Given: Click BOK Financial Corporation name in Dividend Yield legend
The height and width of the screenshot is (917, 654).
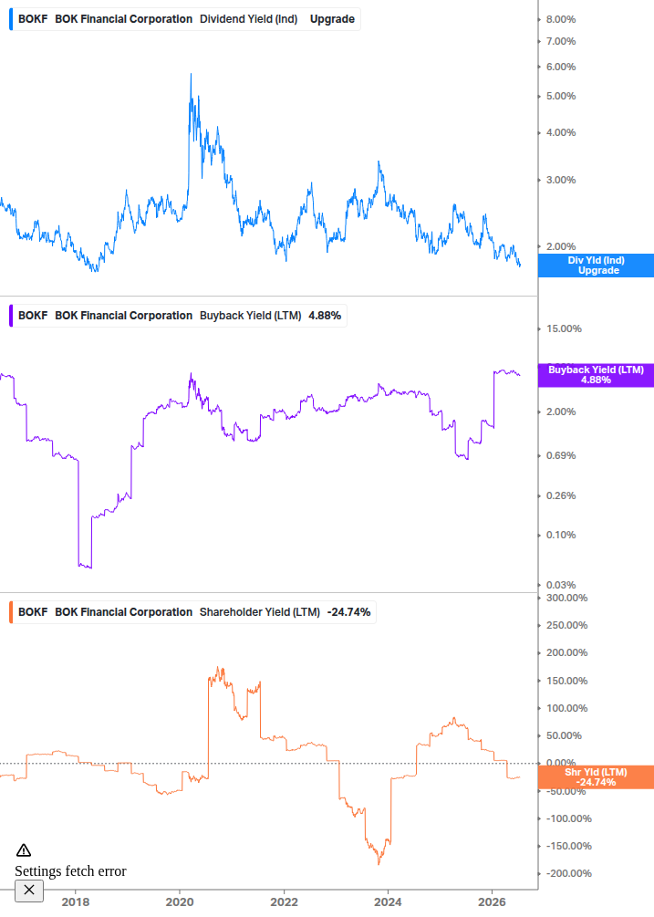Looking at the screenshot, I should pos(123,19).
